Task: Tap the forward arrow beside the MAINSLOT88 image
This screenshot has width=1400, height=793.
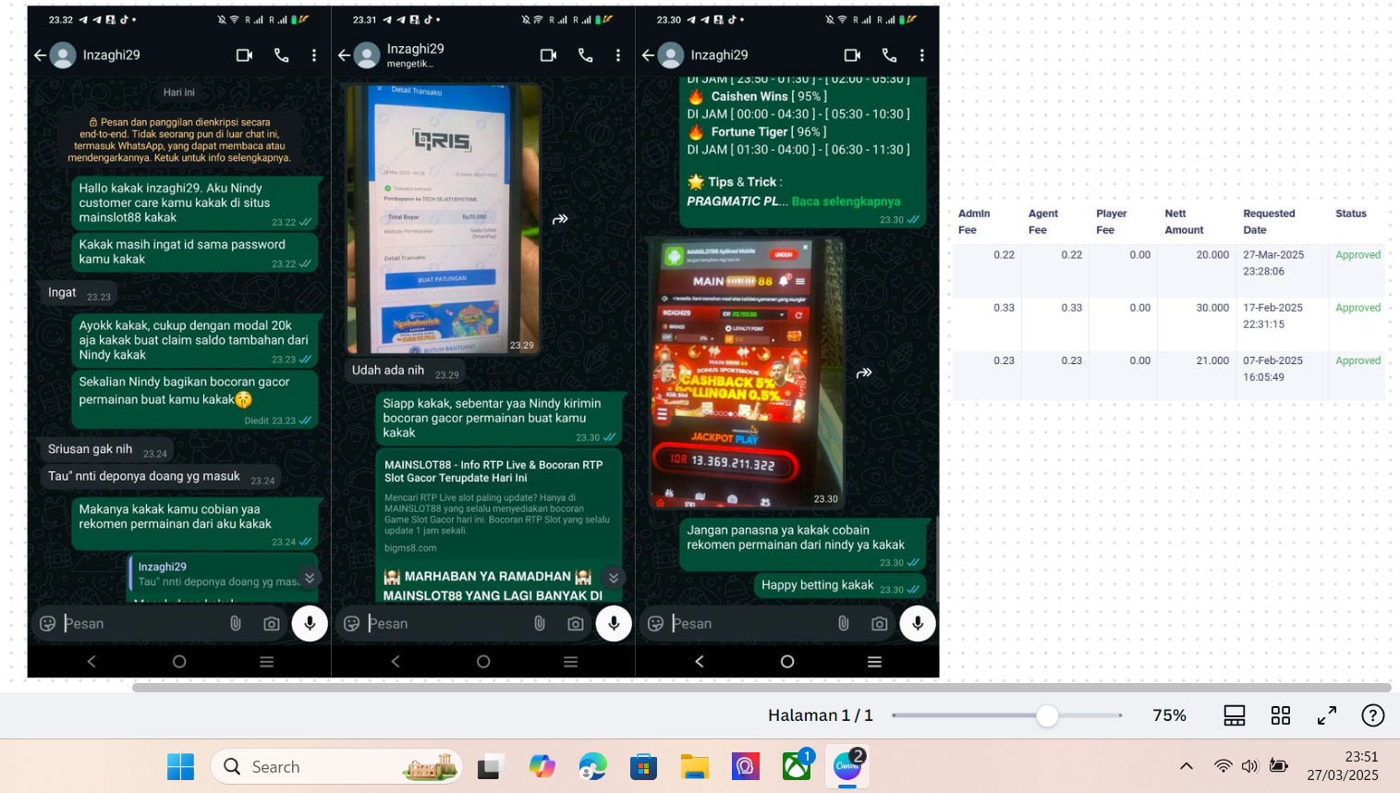Action: (864, 372)
